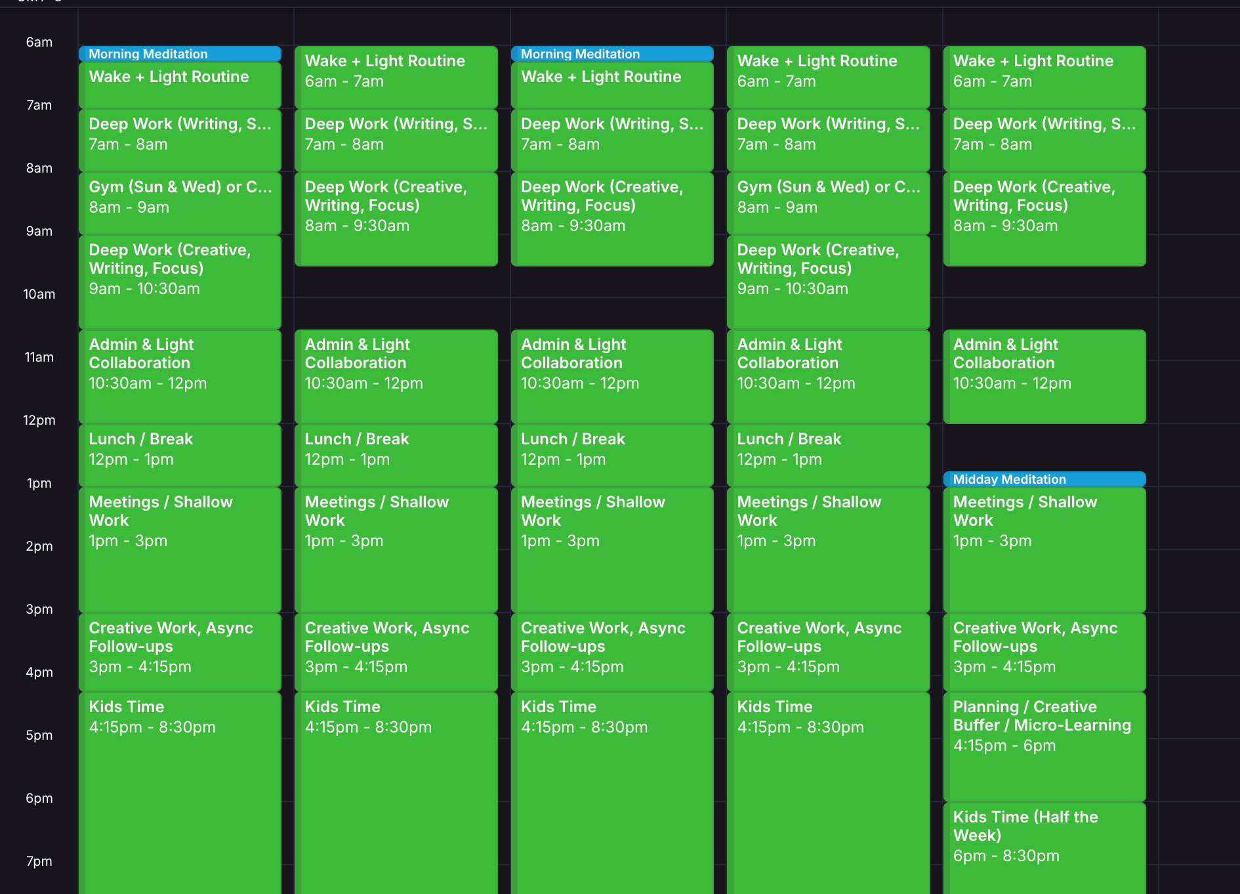Select Meetings / Shallow Work in fifth column
This screenshot has height=894, width=1240.
click(1044, 549)
